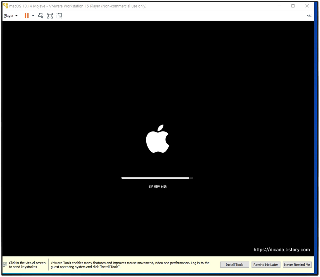Collapse the toolbar with double-chevron icon
Screen dimensions: 320x277
309,16
